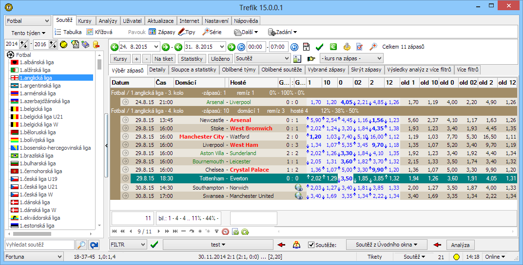The height and width of the screenshot is (265, 523).
Task: Click the green forward arrow right of 31. 8.2015
Action: pos(231,47)
